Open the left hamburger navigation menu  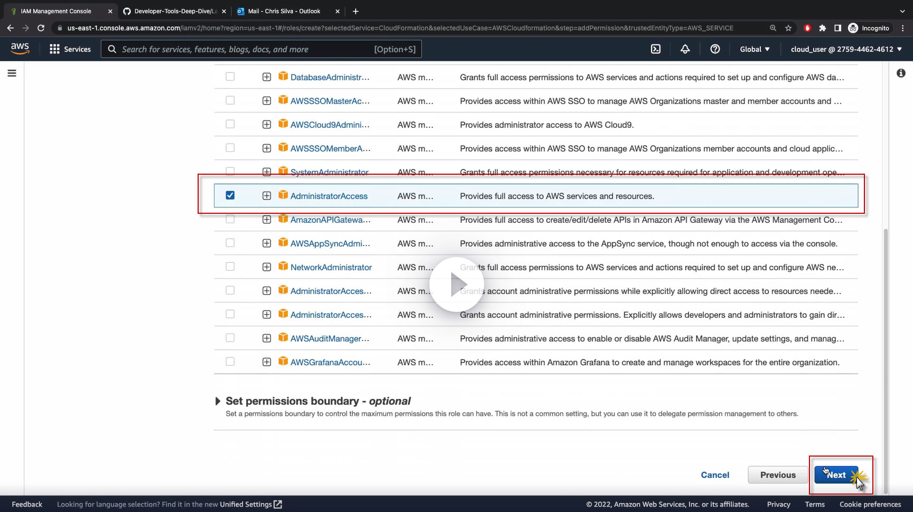point(12,73)
